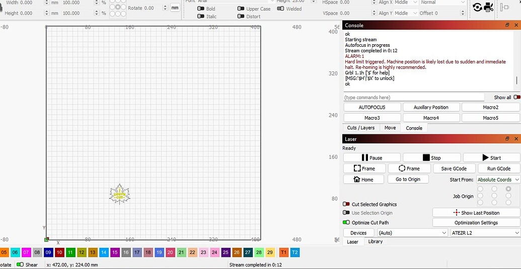Click the square Frame button

pyautogui.click(x=364, y=168)
